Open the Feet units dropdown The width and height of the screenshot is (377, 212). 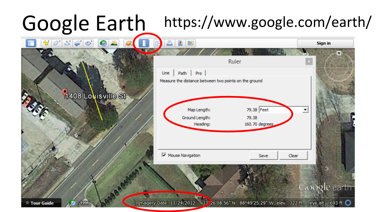283,110
